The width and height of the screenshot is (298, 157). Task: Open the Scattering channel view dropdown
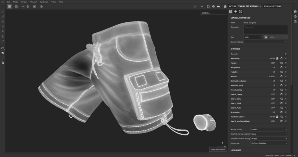tap(213, 13)
